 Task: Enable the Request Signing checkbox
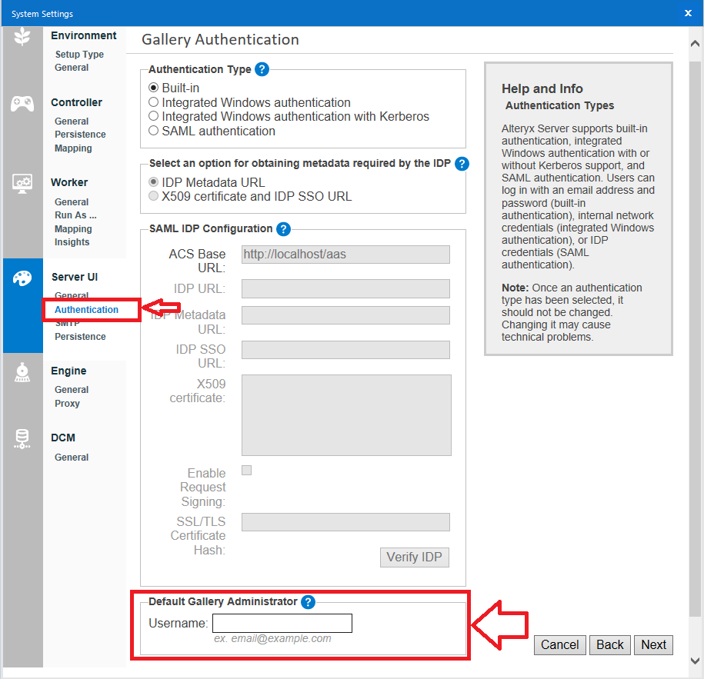pos(246,470)
